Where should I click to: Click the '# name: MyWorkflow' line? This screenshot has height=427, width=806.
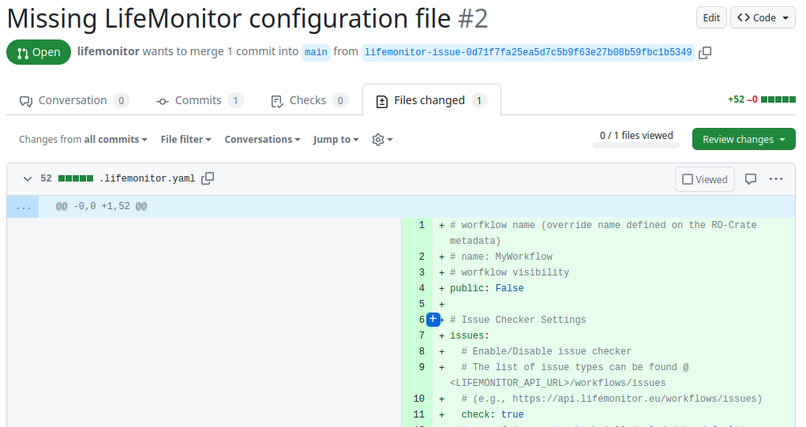[x=501, y=257]
